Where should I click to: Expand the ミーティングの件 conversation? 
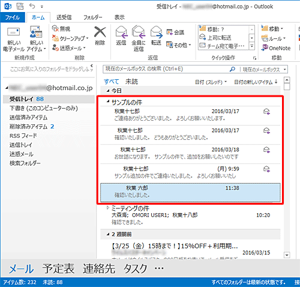108,208
